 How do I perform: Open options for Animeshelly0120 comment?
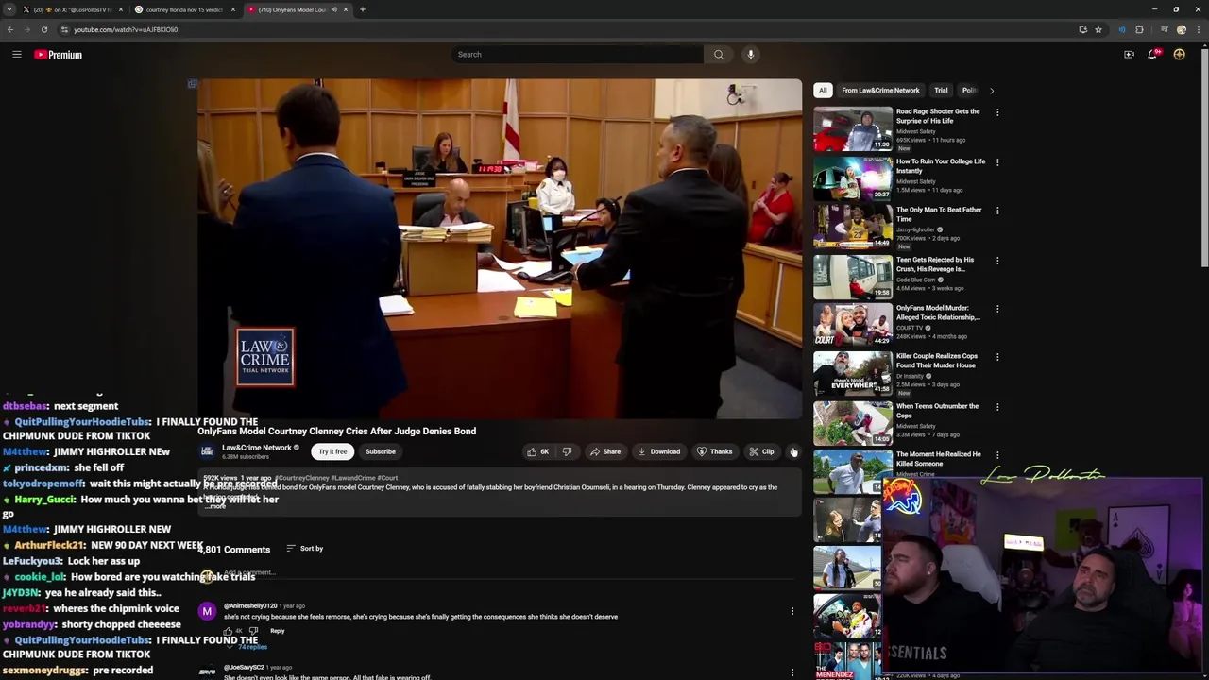click(792, 611)
